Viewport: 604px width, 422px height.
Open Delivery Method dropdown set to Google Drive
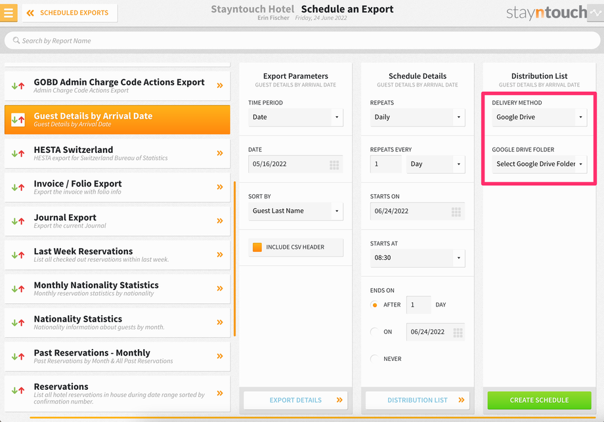tap(539, 117)
